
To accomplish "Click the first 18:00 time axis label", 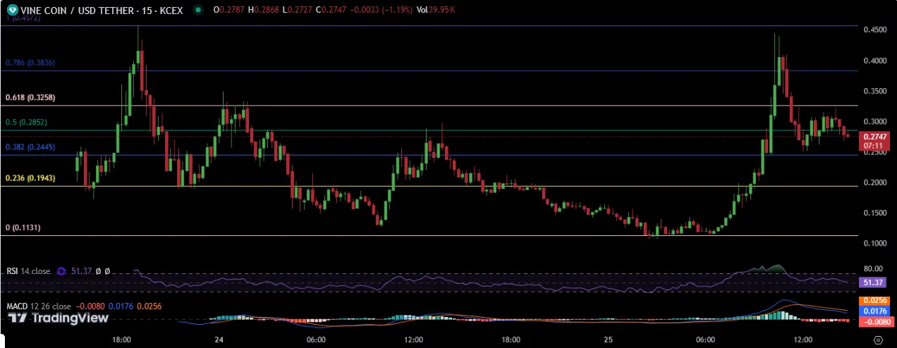I will [121, 339].
